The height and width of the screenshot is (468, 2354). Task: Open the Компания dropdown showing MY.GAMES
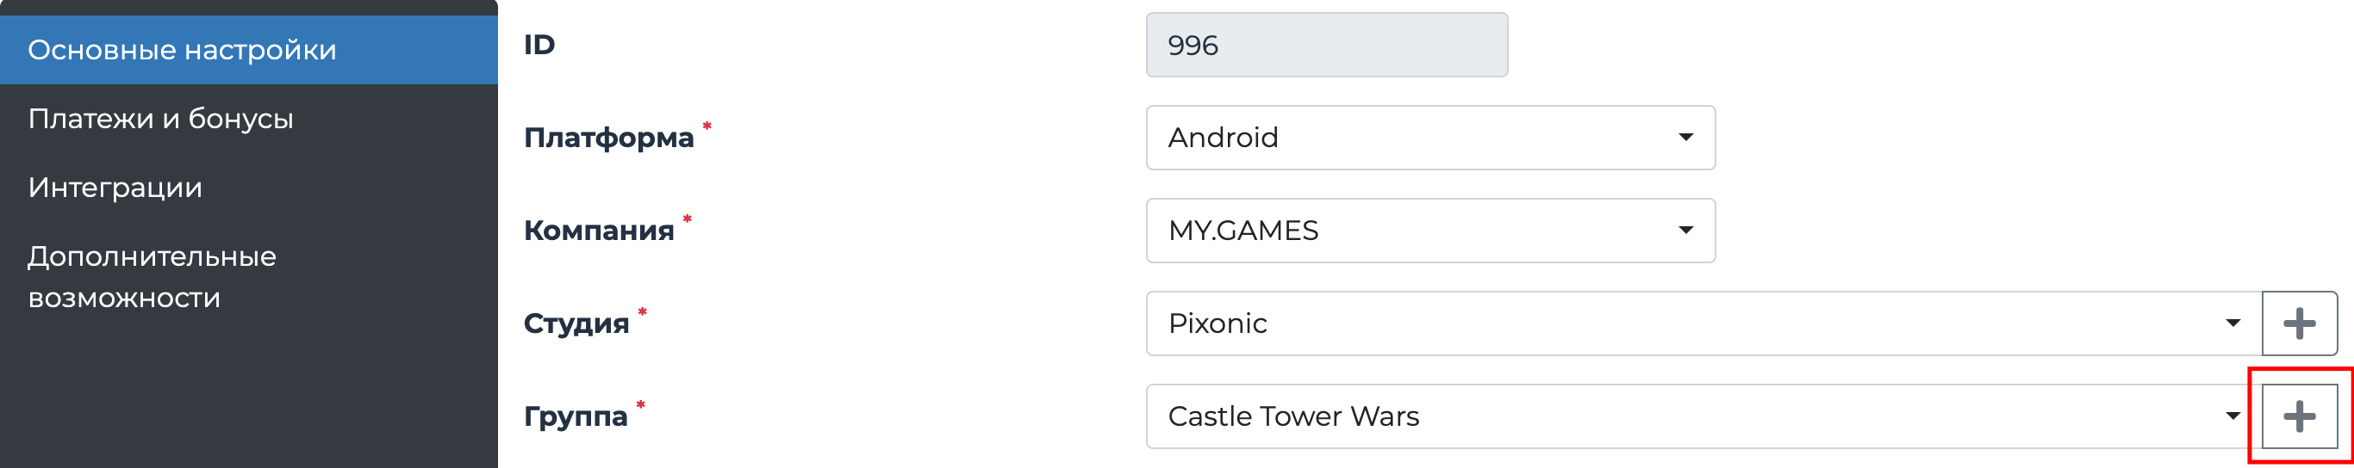coord(1429,231)
